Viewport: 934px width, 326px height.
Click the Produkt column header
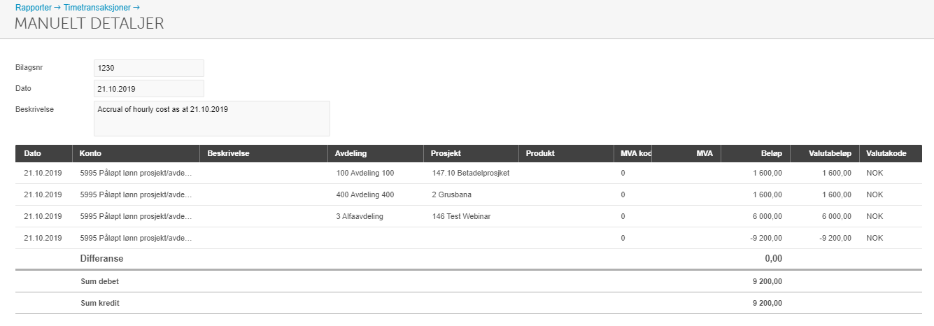pos(567,153)
